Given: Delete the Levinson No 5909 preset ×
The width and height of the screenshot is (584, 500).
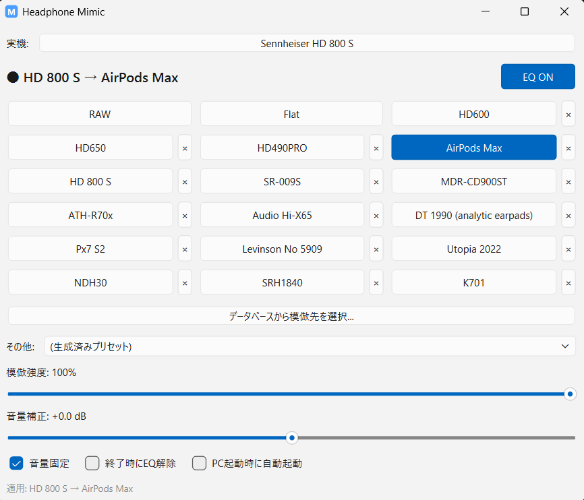Looking at the screenshot, I should (x=376, y=249).
